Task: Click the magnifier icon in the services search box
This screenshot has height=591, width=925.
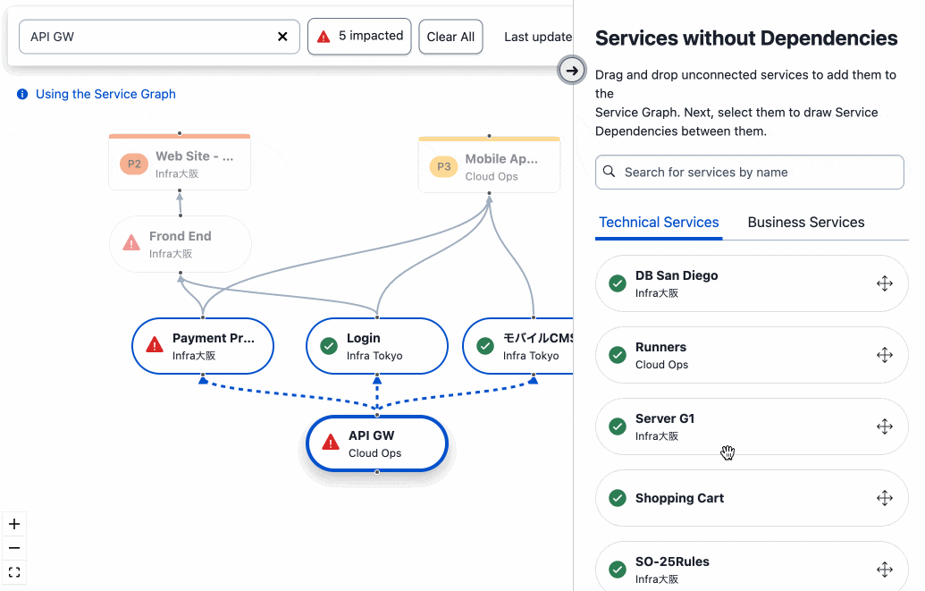Action: click(610, 171)
